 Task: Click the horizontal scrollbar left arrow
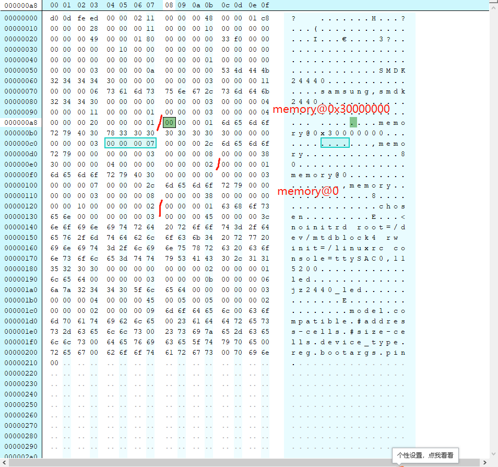tap(4, 462)
